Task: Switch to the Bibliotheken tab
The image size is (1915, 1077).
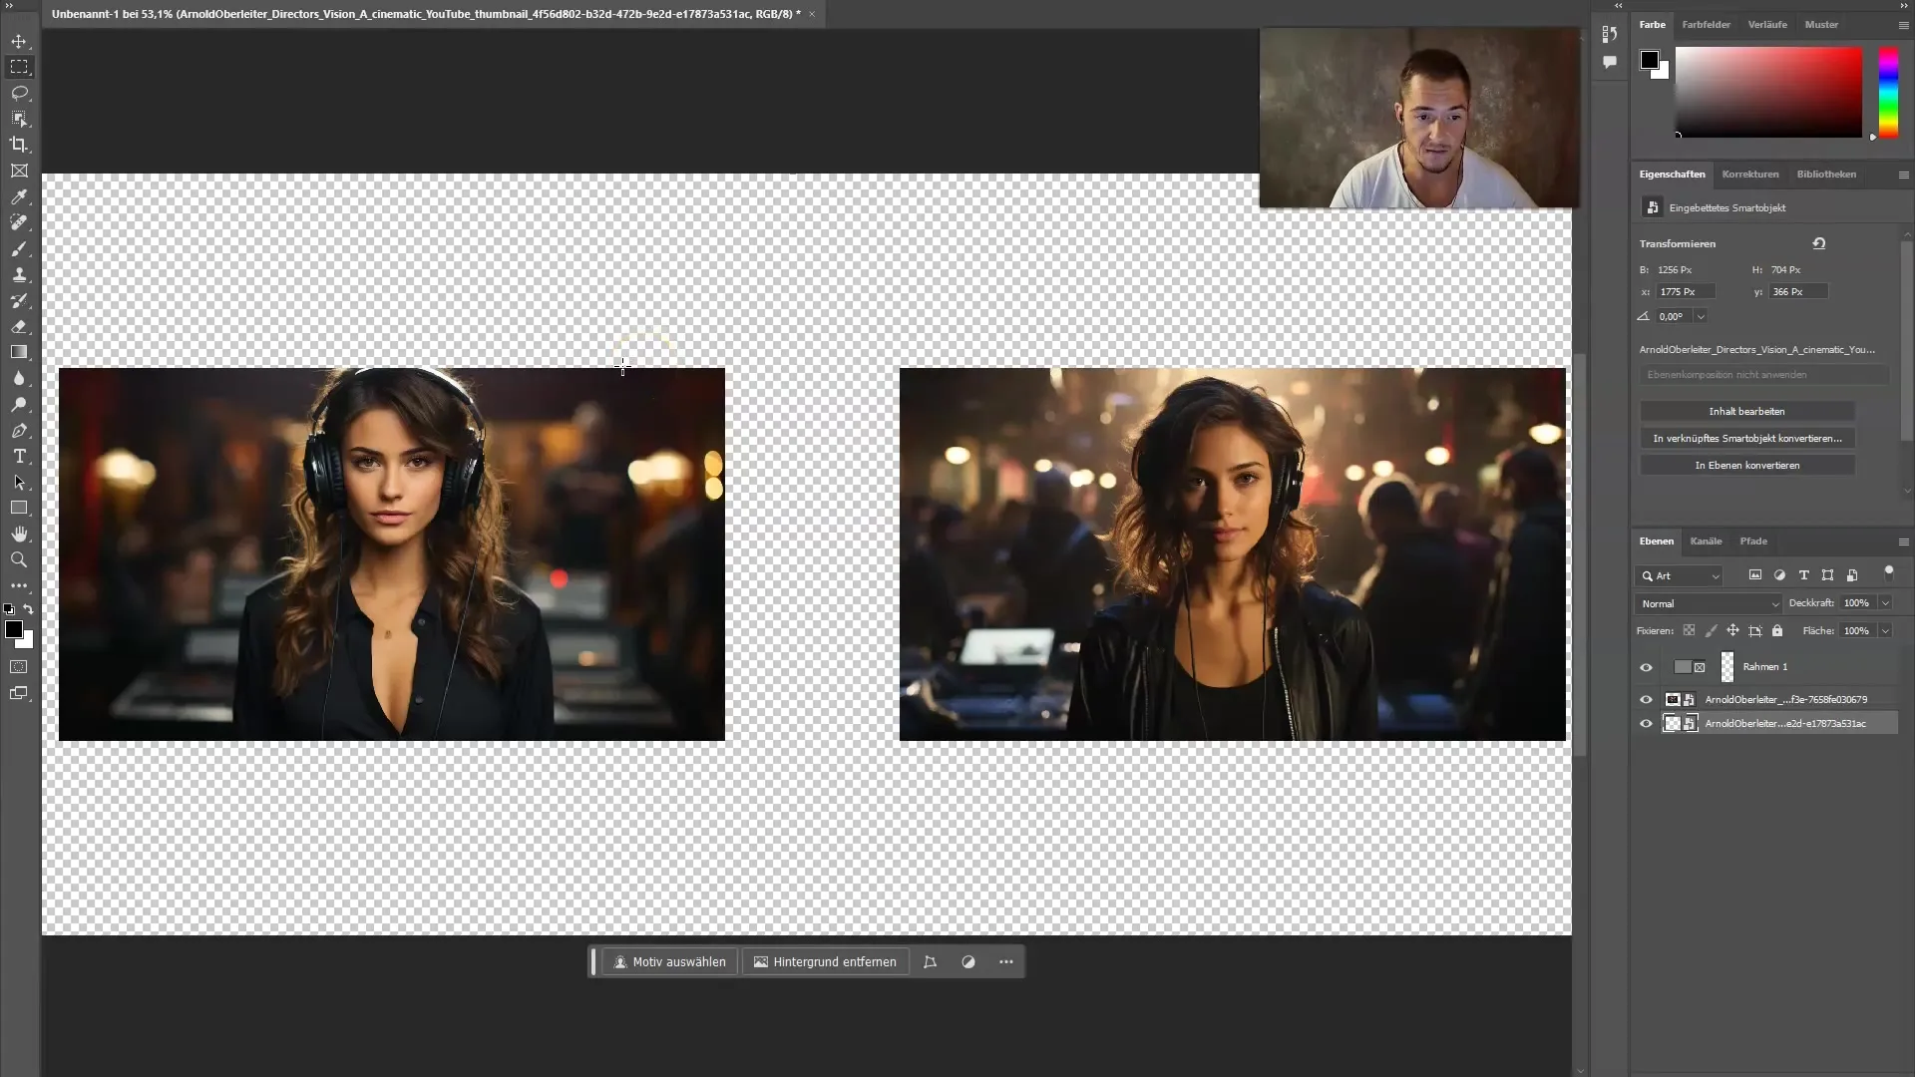Action: click(1826, 174)
